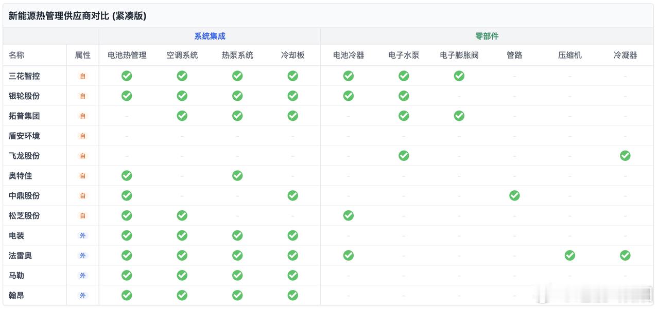The height and width of the screenshot is (310, 659).
Task: Click the 奥特佳 row name
Action: coord(21,176)
